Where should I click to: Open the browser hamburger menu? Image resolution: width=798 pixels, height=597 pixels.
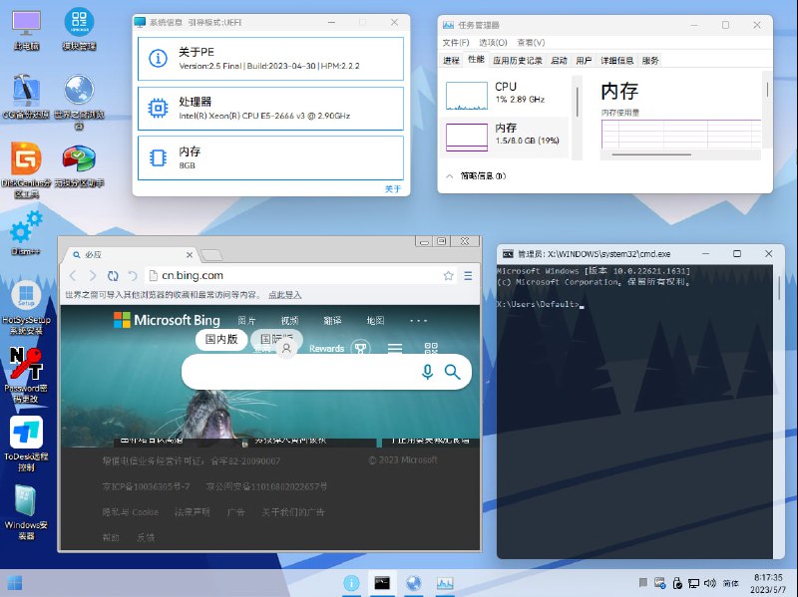(467, 276)
